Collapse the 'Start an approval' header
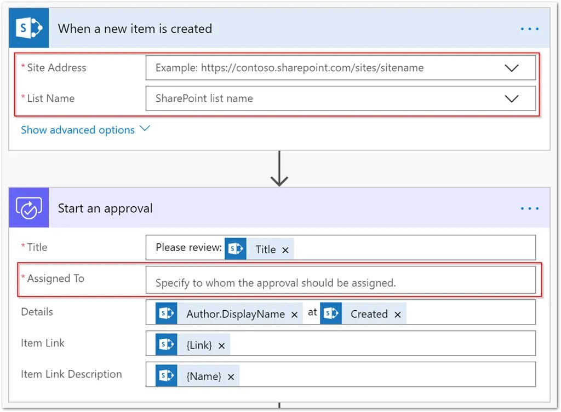 tap(279, 207)
